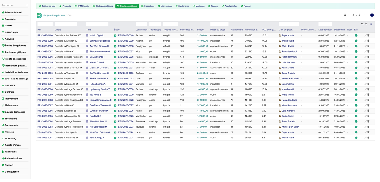
Task: Click the edit pencil for PRJ-2026-0100
Action: tap(365, 36)
